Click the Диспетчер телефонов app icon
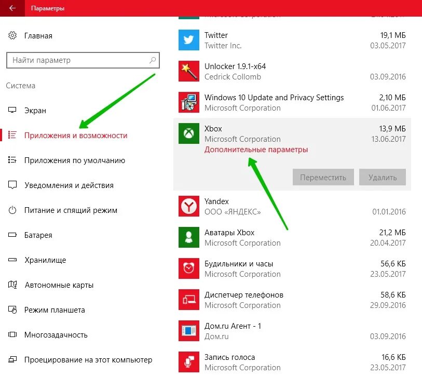The width and height of the screenshot is (422, 377). (x=188, y=300)
